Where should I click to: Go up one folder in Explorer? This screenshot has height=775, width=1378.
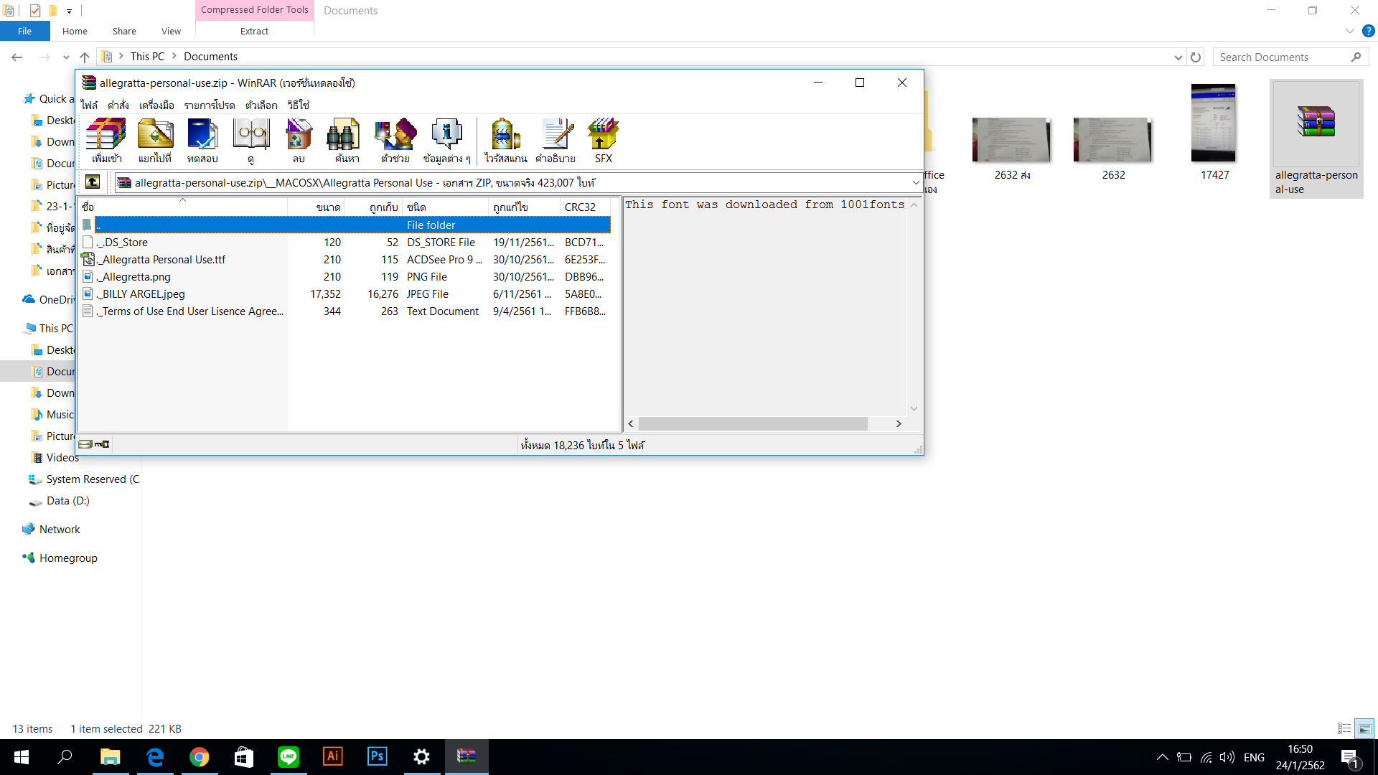[x=85, y=57]
